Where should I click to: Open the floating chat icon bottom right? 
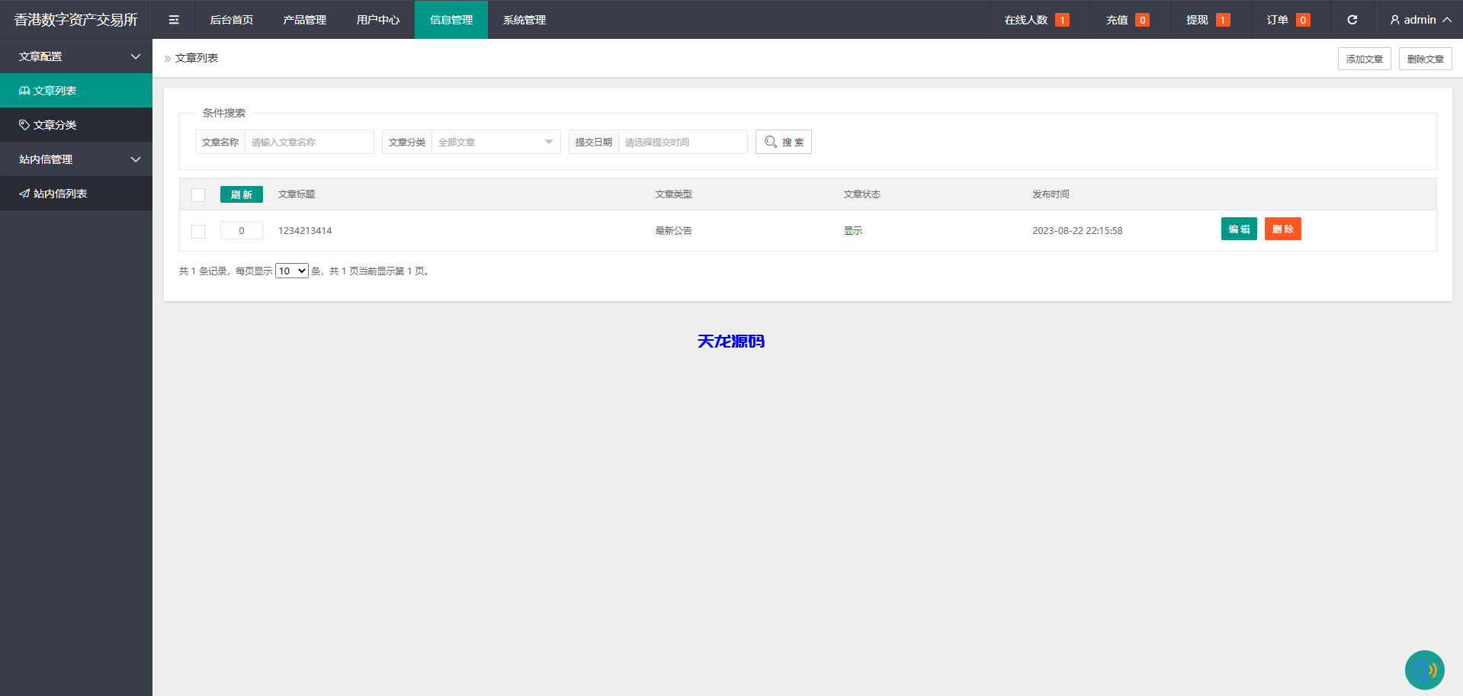pos(1424,669)
